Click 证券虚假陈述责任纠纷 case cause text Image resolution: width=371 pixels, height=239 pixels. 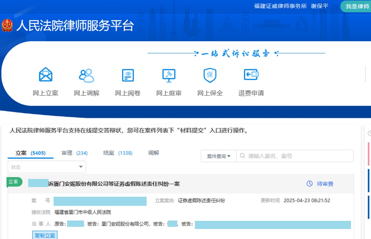point(201,201)
